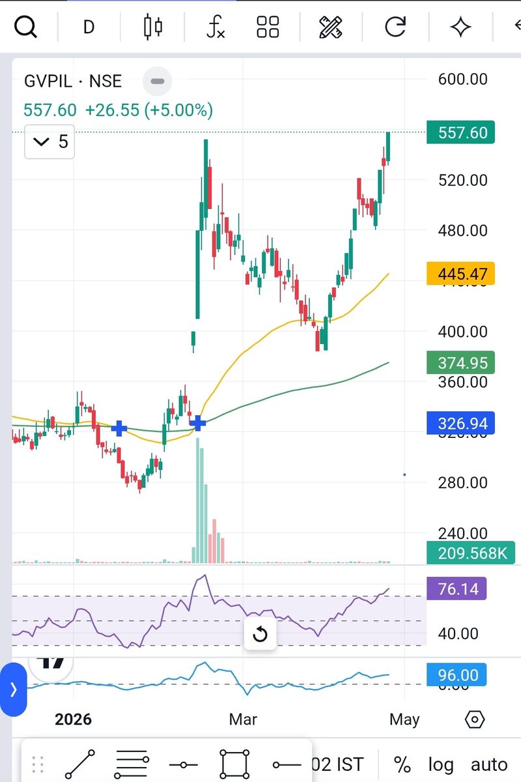The width and height of the screenshot is (521, 782).
Task: Open the blue side panel chevron tab
Action: pyautogui.click(x=13, y=689)
